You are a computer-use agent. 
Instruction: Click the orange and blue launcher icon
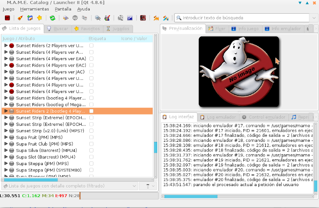165,18
